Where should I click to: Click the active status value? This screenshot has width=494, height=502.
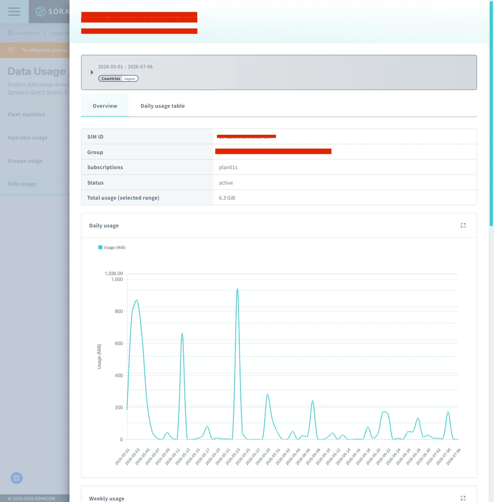pyautogui.click(x=226, y=183)
